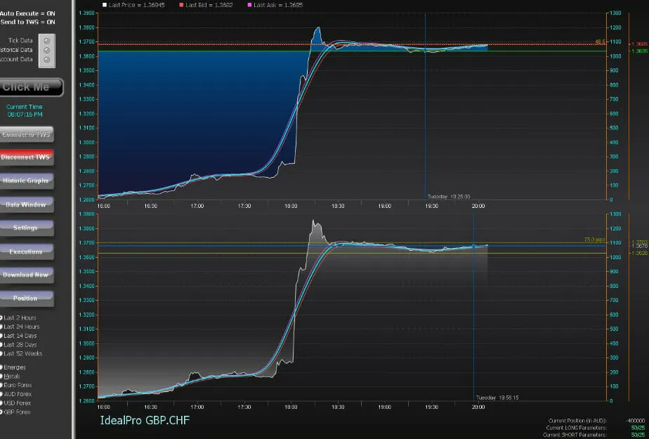Select the Last 2 Hours time range
The image size is (649, 439).
tap(2, 317)
